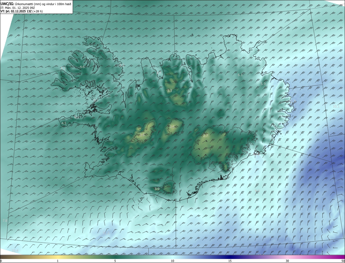
Task: Click the 4.6 value on the Westfjords
Action: click(82, 67)
